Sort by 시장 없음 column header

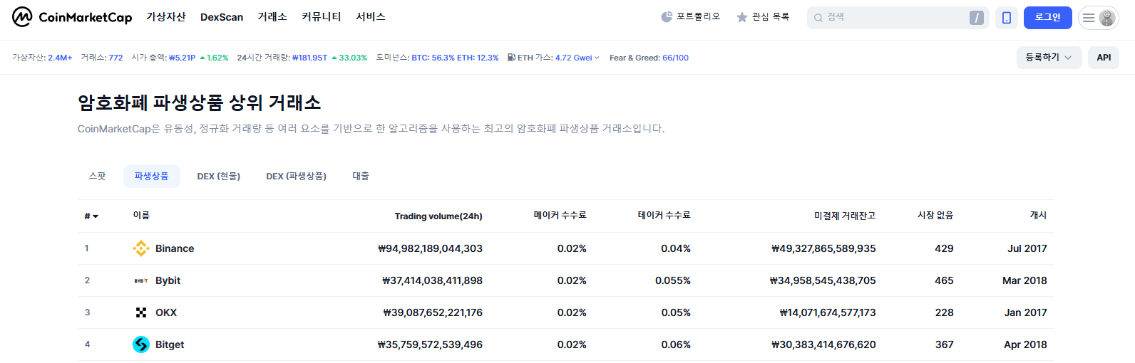click(935, 216)
